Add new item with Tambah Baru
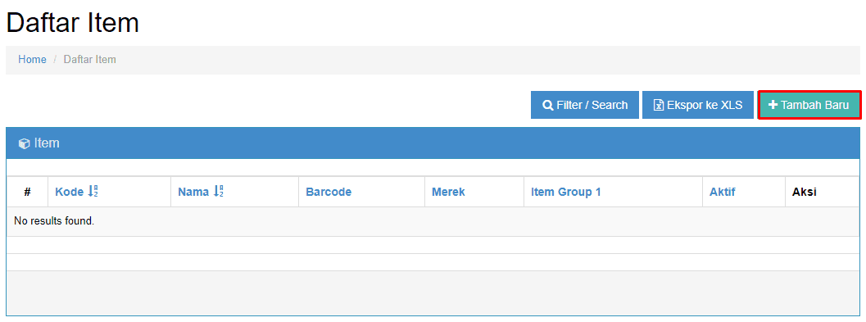The height and width of the screenshot is (322, 866). point(809,105)
